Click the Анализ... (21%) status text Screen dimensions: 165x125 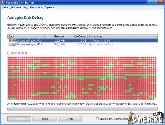(102, 41)
